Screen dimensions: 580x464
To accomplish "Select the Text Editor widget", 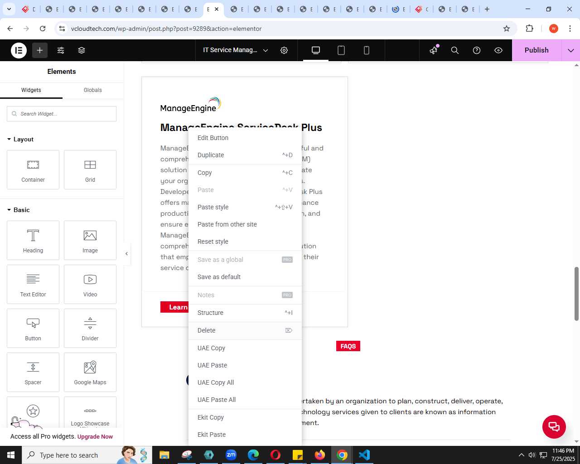I will (x=33, y=285).
